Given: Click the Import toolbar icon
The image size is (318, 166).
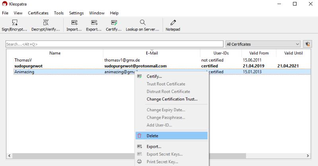Looking at the screenshot, I should 74,22.
